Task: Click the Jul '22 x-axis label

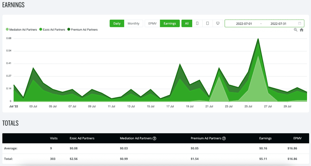Action: [x=14, y=107]
